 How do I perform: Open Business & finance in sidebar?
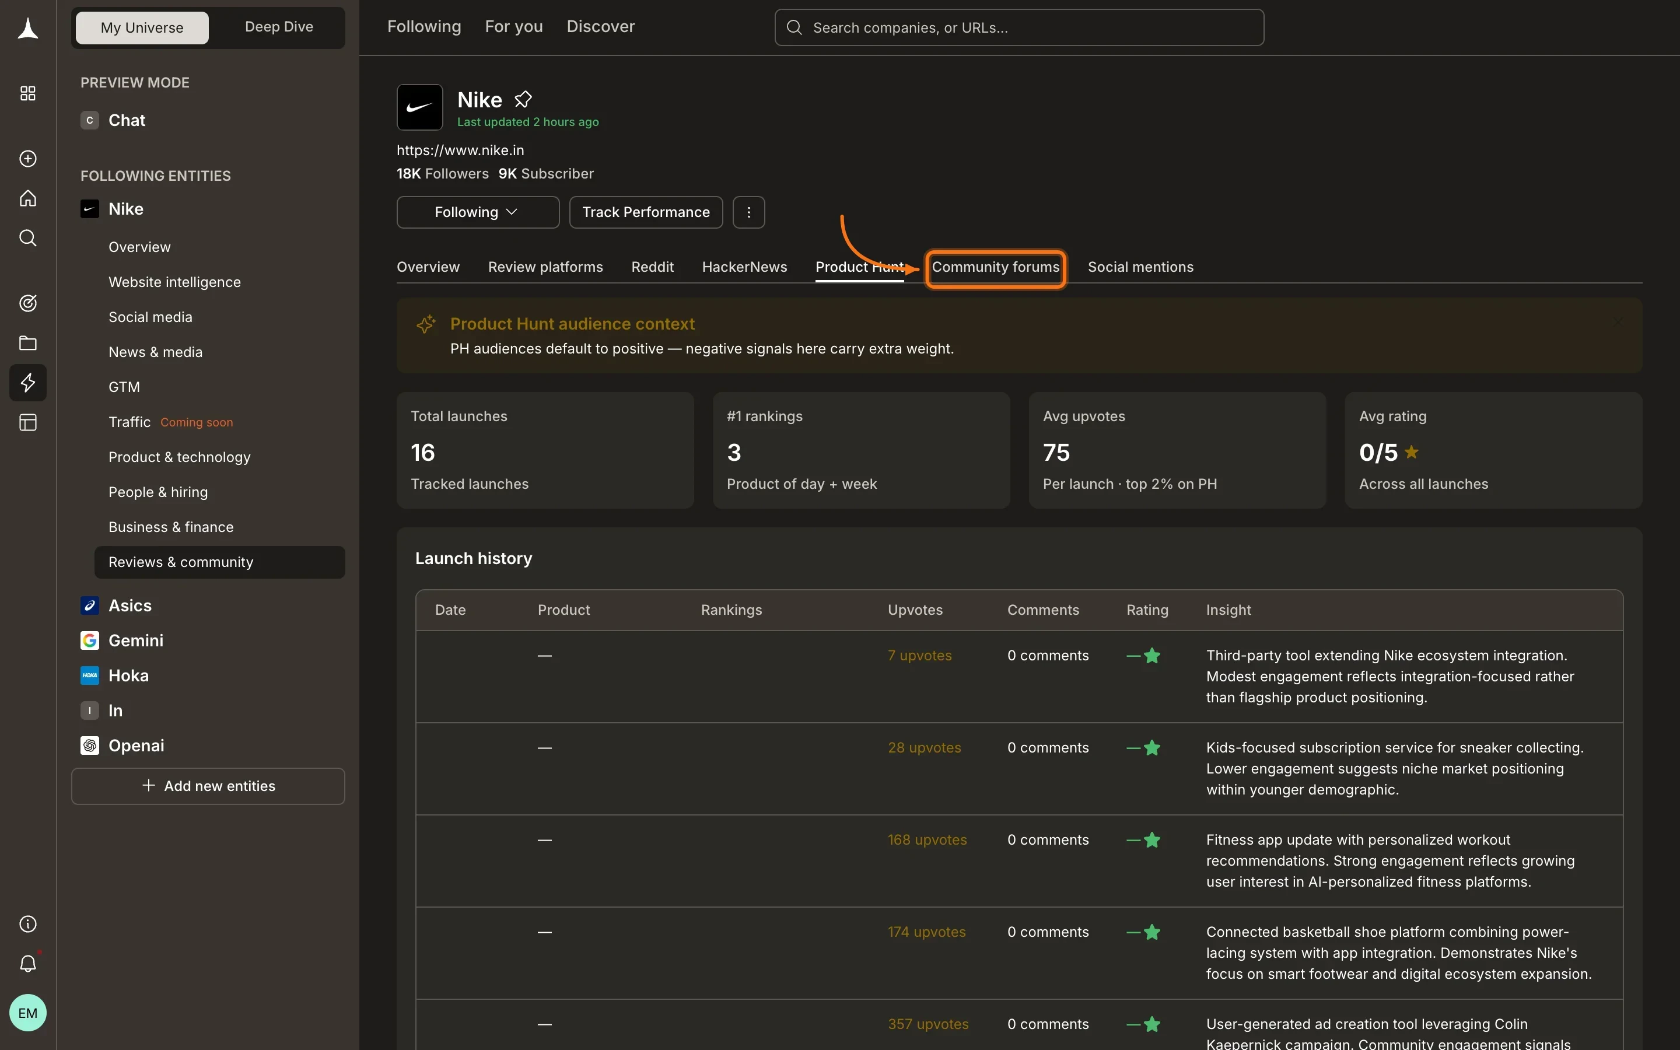[171, 527]
